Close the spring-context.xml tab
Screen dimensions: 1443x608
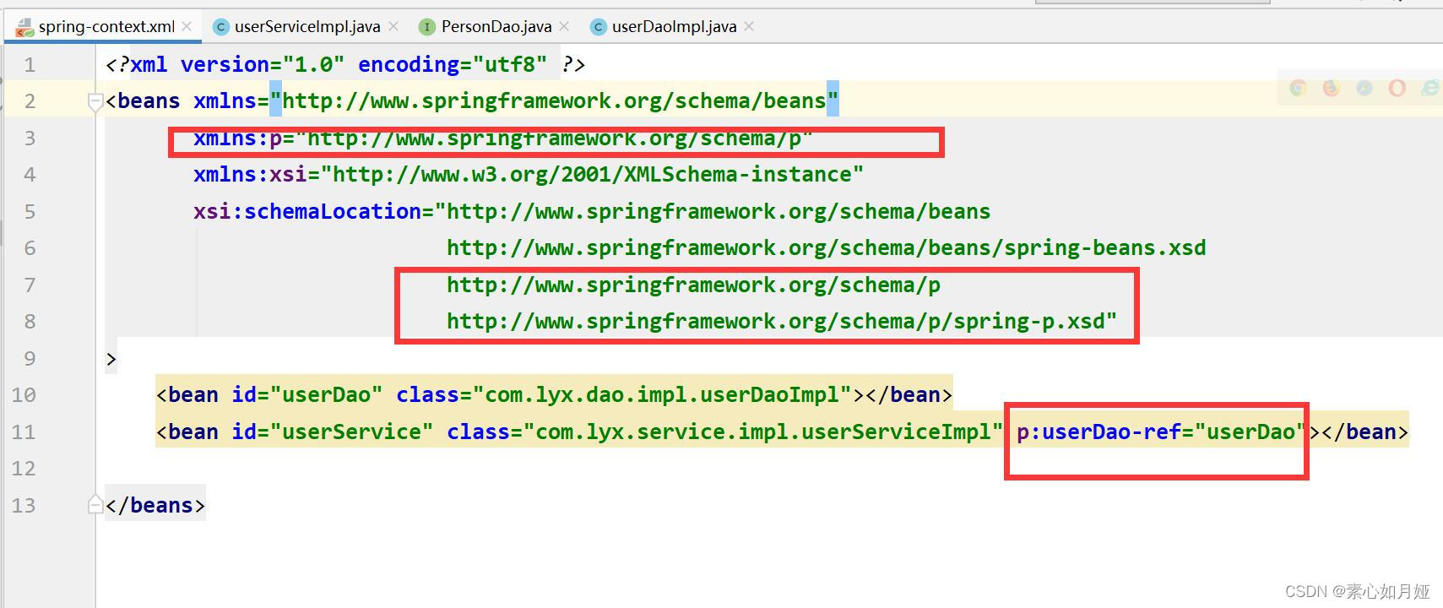(x=187, y=27)
